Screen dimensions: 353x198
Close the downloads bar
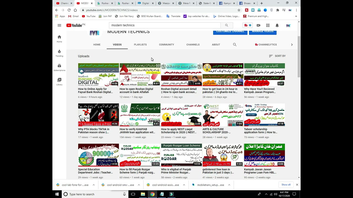297,185
